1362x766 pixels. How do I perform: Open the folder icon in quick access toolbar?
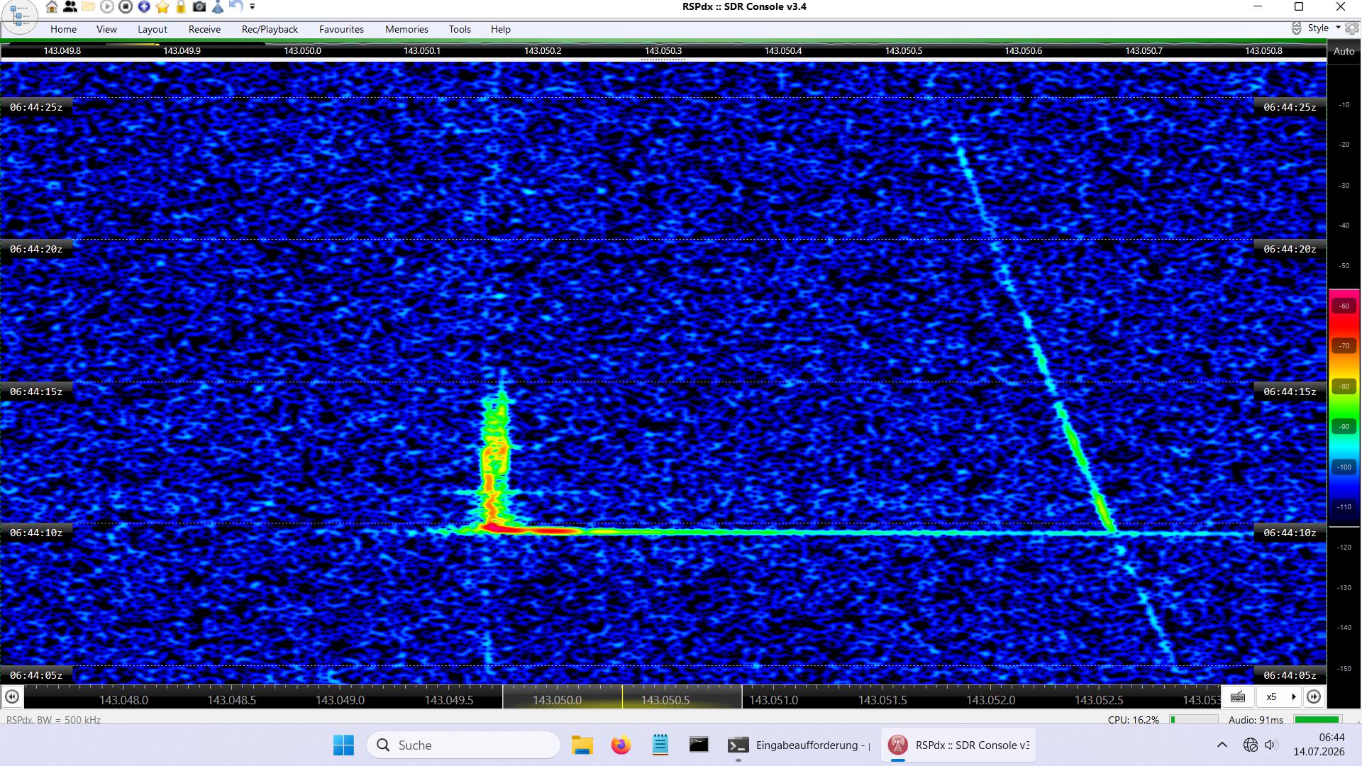tap(89, 7)
